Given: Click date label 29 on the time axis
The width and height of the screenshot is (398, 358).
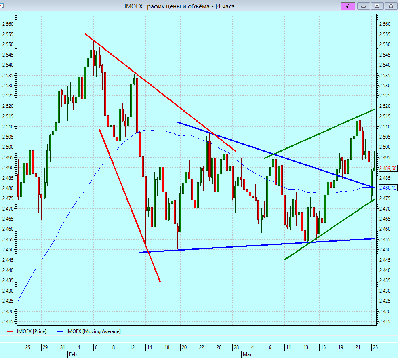Looking at the screenshot, I should pos(45,347).
